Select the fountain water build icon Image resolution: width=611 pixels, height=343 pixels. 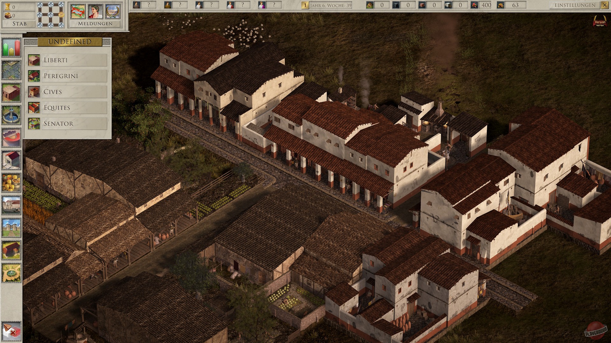coord(11,115)
